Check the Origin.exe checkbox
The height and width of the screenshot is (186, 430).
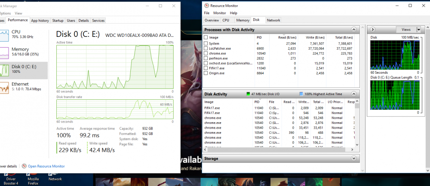pyautogui.click(x=206, y=73)
